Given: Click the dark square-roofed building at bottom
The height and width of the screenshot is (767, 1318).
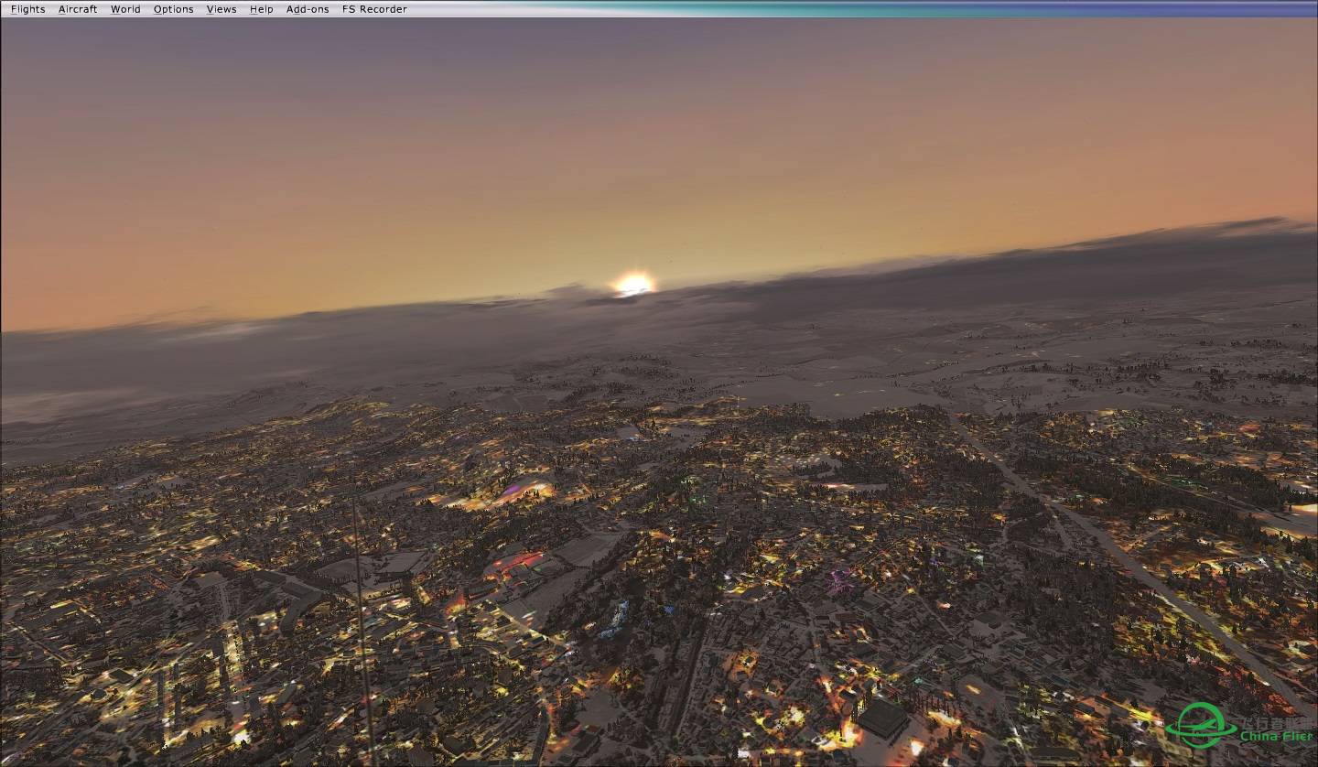Looking at the screenshot, I should (882, 718).
